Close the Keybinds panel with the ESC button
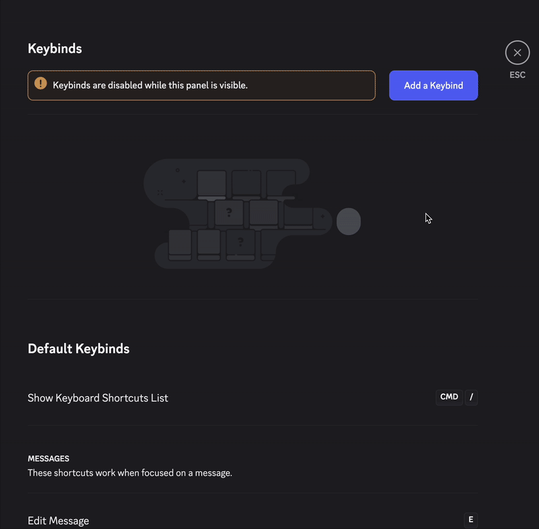The width and height of the screenshot is (539, 529). point(517,53)
